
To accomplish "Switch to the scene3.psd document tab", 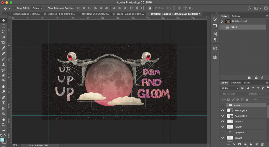I will (x=26, y=14).
